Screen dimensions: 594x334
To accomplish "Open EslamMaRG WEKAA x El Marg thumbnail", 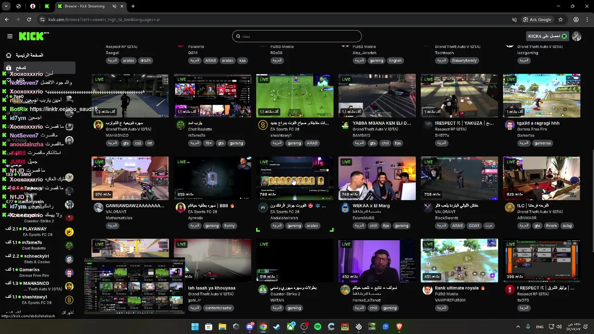I will pyautogui.click(x=377, y=178).
